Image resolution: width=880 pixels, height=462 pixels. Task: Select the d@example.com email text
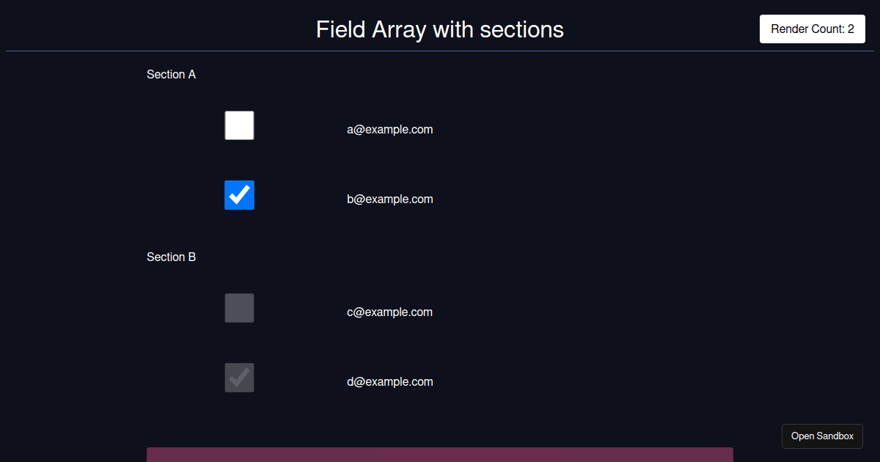coord(390,382)
